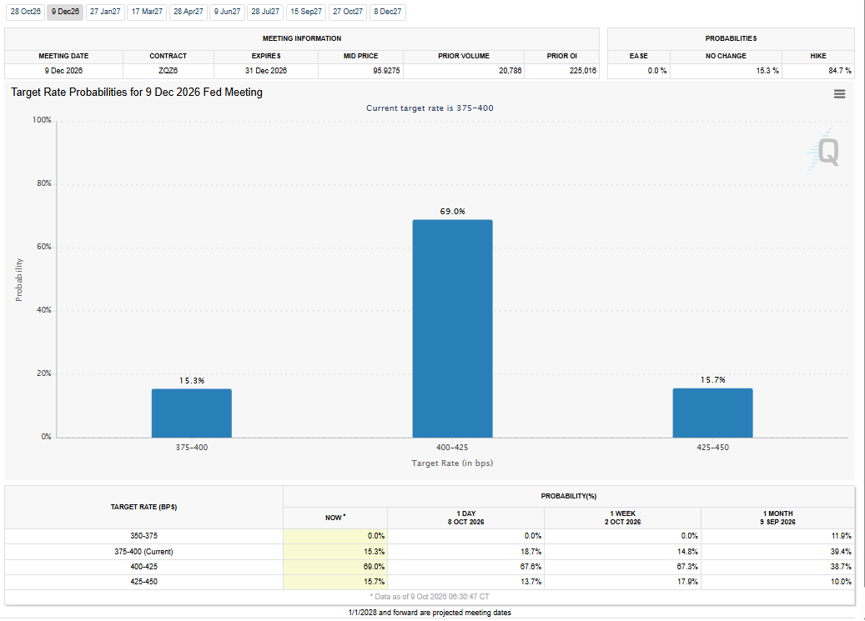Click the projected meeting dates note

point(430,612)
